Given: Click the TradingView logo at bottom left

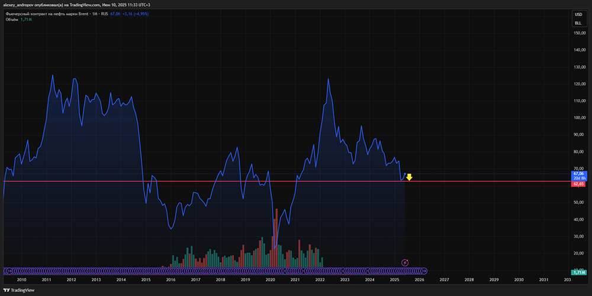Looking at the screenshot, I should tap(19, 290).
